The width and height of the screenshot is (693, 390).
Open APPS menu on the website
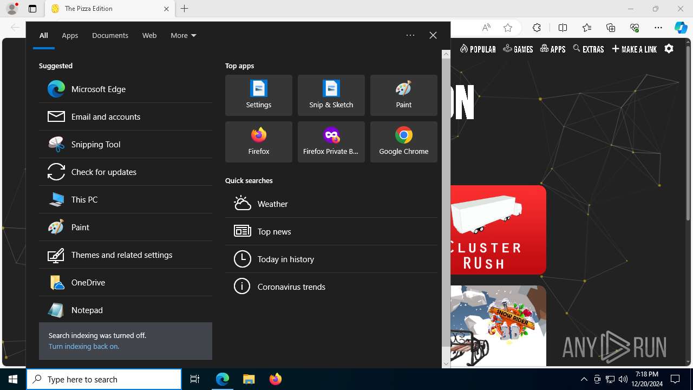tap(553, 49)
